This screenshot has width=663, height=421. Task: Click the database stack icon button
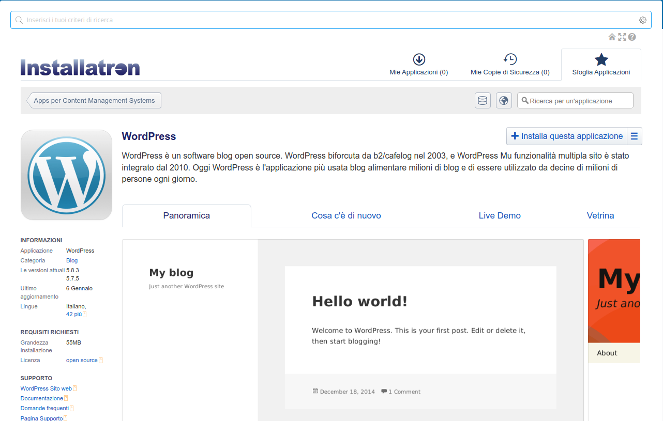(483, 101)
